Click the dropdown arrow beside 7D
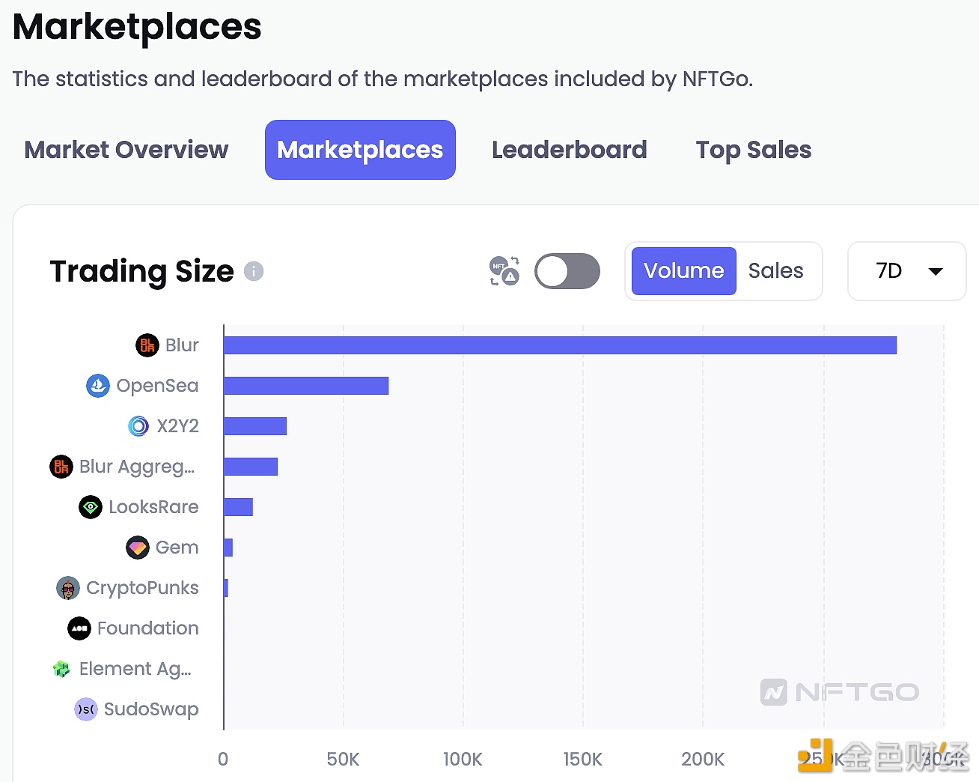Image resolution: width=979 pixels, height=782 pixels. coord(935,271)
